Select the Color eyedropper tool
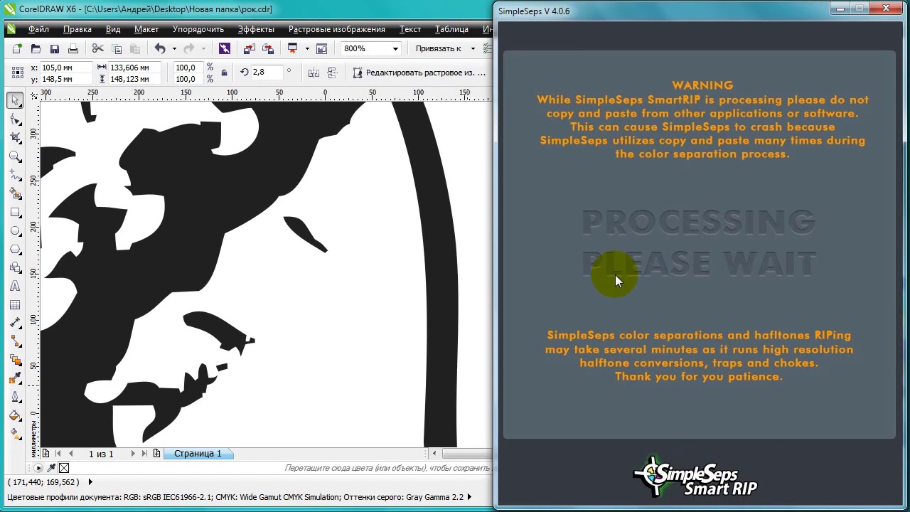The image size is (910, 512). click(15, 379)
